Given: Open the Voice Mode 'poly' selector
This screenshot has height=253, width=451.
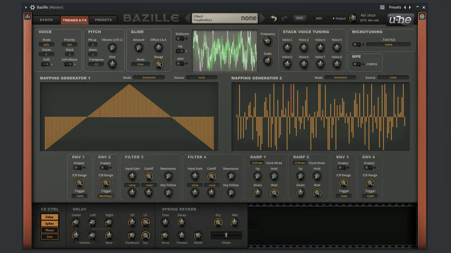Looking at the screenshot, I should pos(47,44).
